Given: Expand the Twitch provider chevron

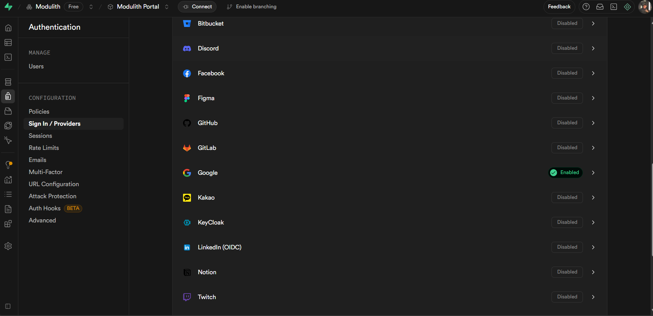Looking at the screenshot, I should (x=593, y=297).
